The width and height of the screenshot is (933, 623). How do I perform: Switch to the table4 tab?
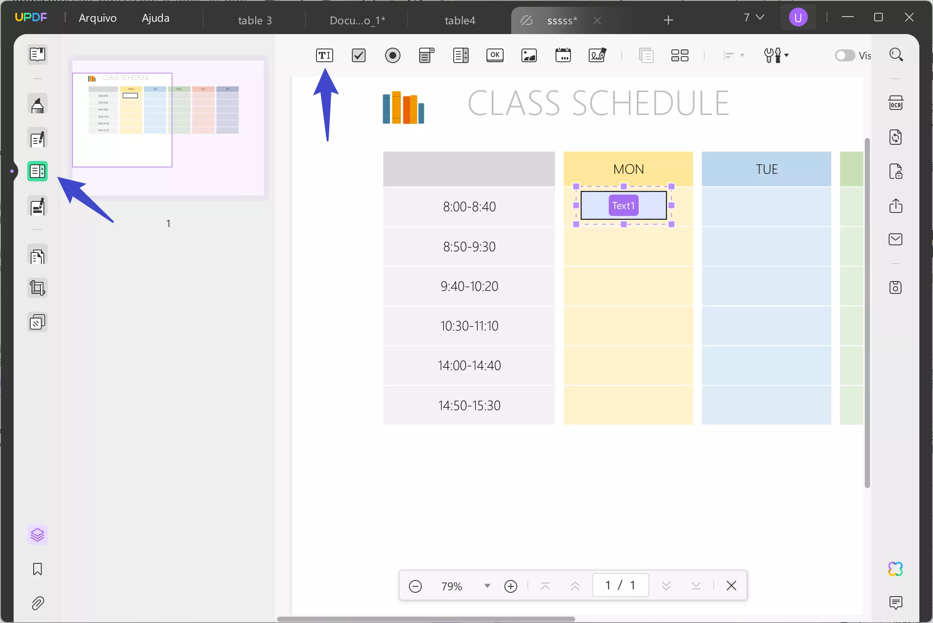click(460, 20)
